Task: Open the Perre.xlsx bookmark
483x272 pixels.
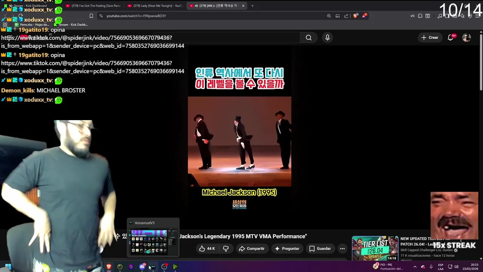Action: [x=32, y=25]
